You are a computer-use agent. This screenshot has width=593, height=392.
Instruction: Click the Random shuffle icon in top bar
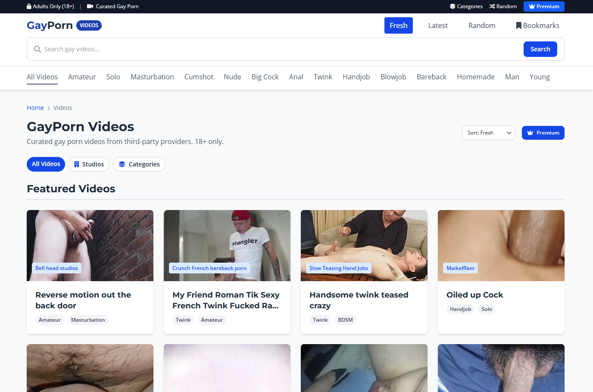point(492,6)
